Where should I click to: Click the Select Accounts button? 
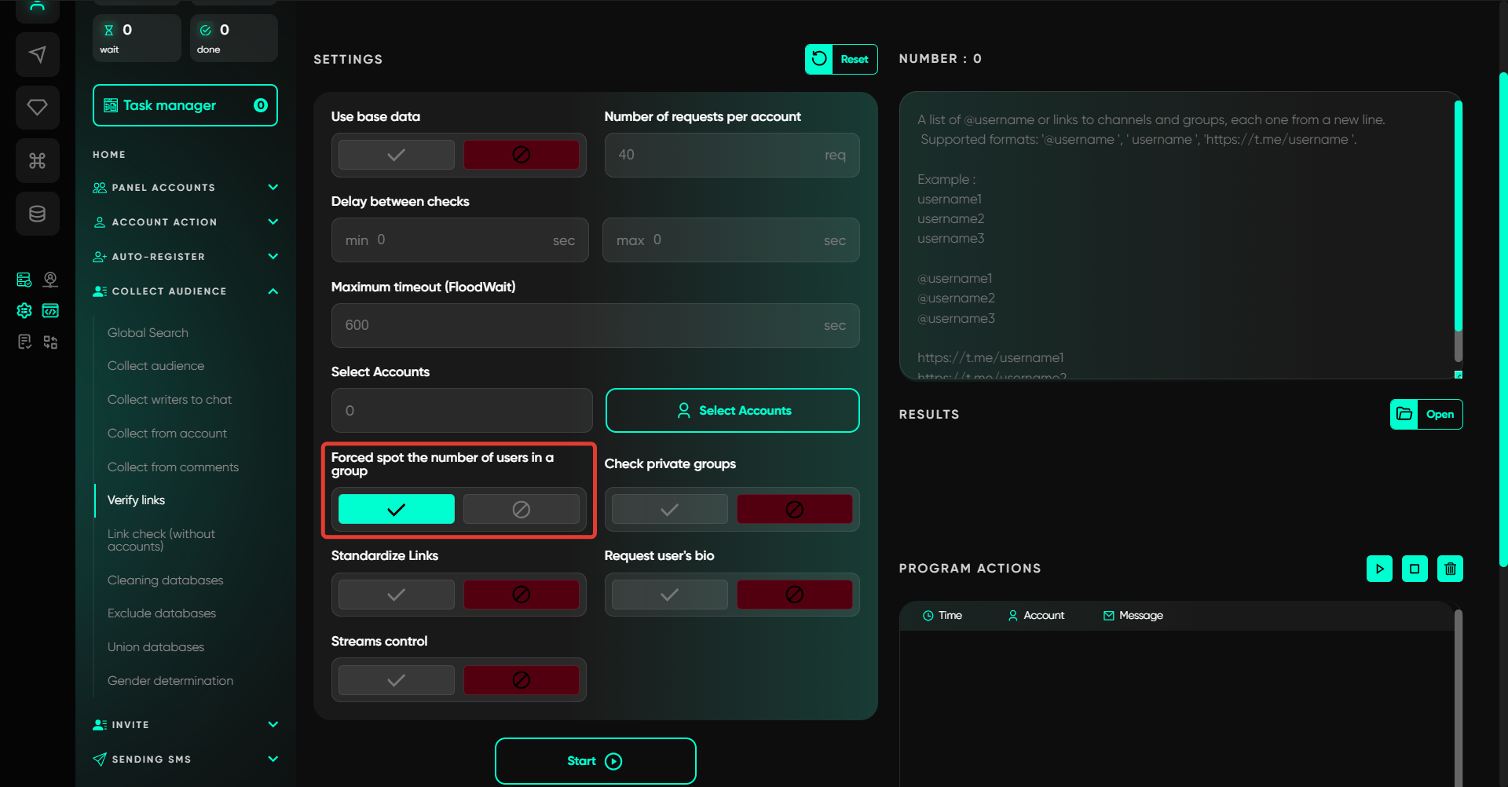pyautogui.click(x=732, y=411)
